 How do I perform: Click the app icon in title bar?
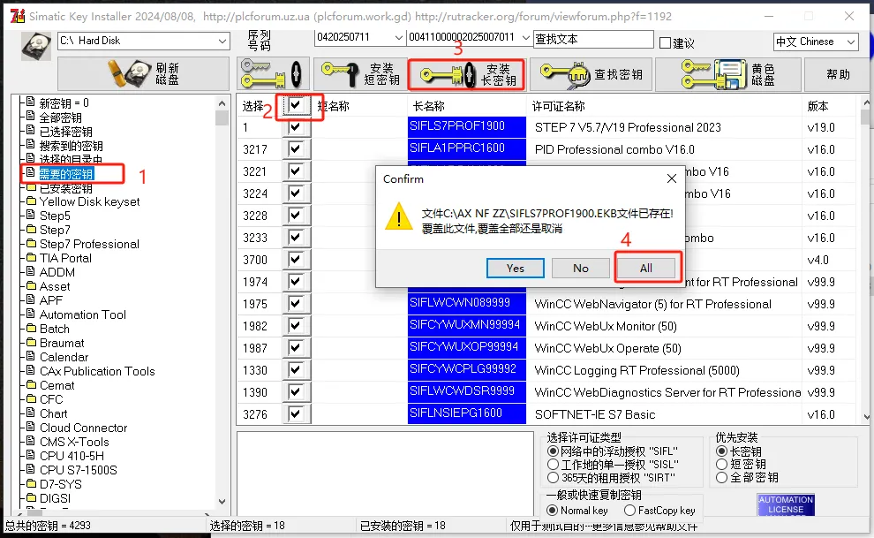18,16
